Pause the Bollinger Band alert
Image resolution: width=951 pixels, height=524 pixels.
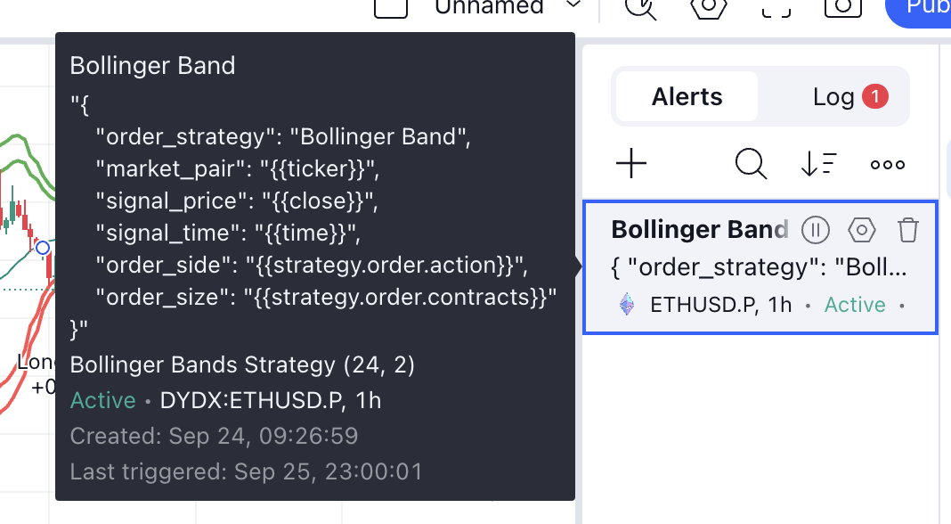tap(815, 230)
